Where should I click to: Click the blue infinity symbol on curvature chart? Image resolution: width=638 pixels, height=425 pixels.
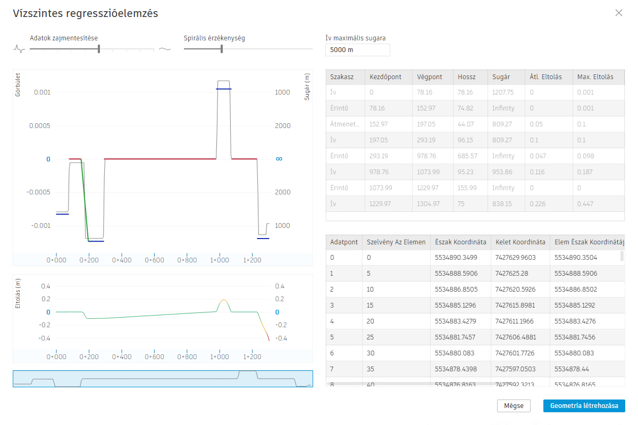279,159
